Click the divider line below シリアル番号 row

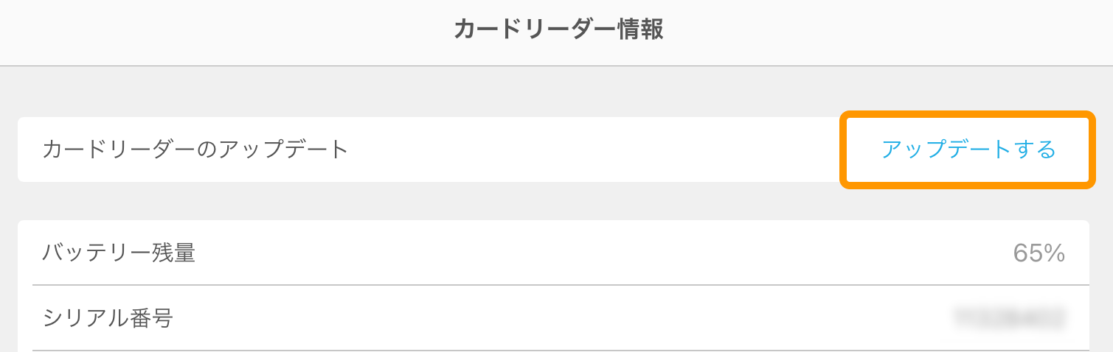coord(561,350)
